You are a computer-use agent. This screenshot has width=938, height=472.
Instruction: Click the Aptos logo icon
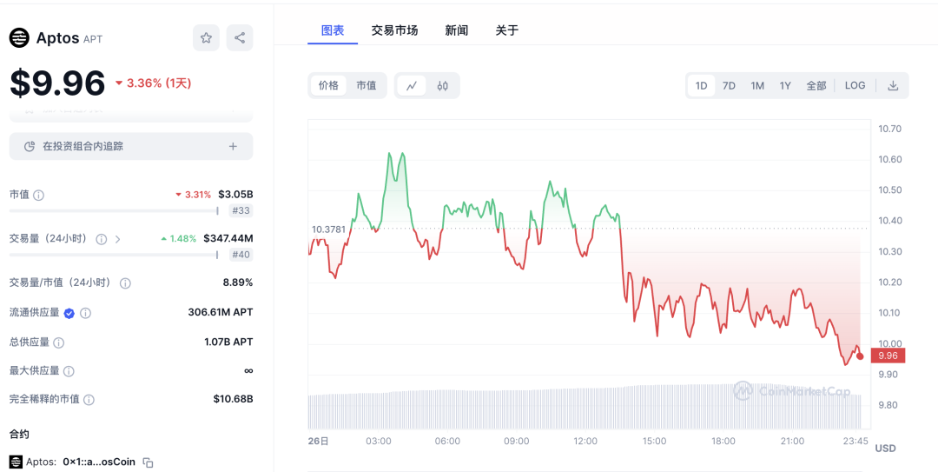(x=19, y=38)
